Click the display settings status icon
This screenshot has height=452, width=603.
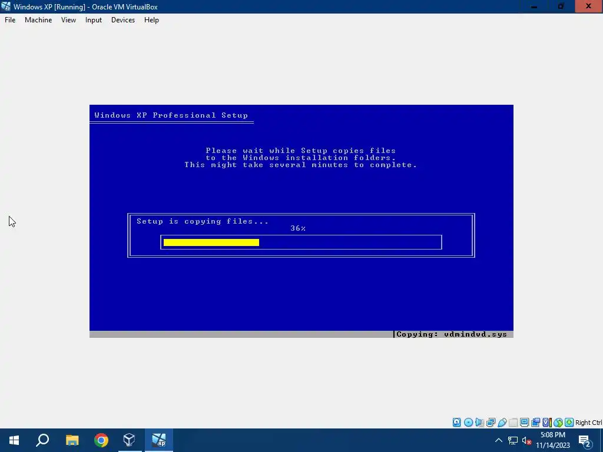pyautogui.click(x=524, y=423)
